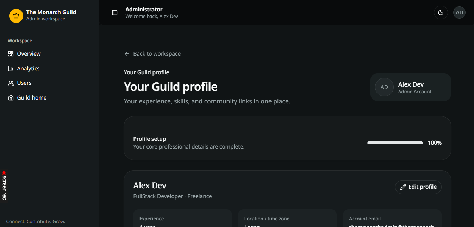Toggle the sidebar panel icon
The width and height of the screenshot is (474, 227).
115,13
